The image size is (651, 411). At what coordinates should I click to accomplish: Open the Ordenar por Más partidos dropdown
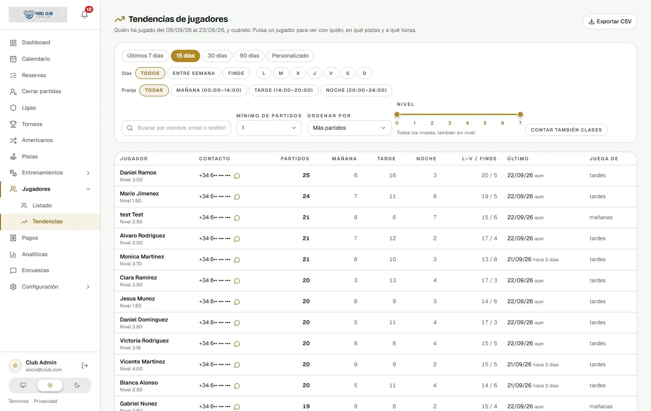(349, 128)
